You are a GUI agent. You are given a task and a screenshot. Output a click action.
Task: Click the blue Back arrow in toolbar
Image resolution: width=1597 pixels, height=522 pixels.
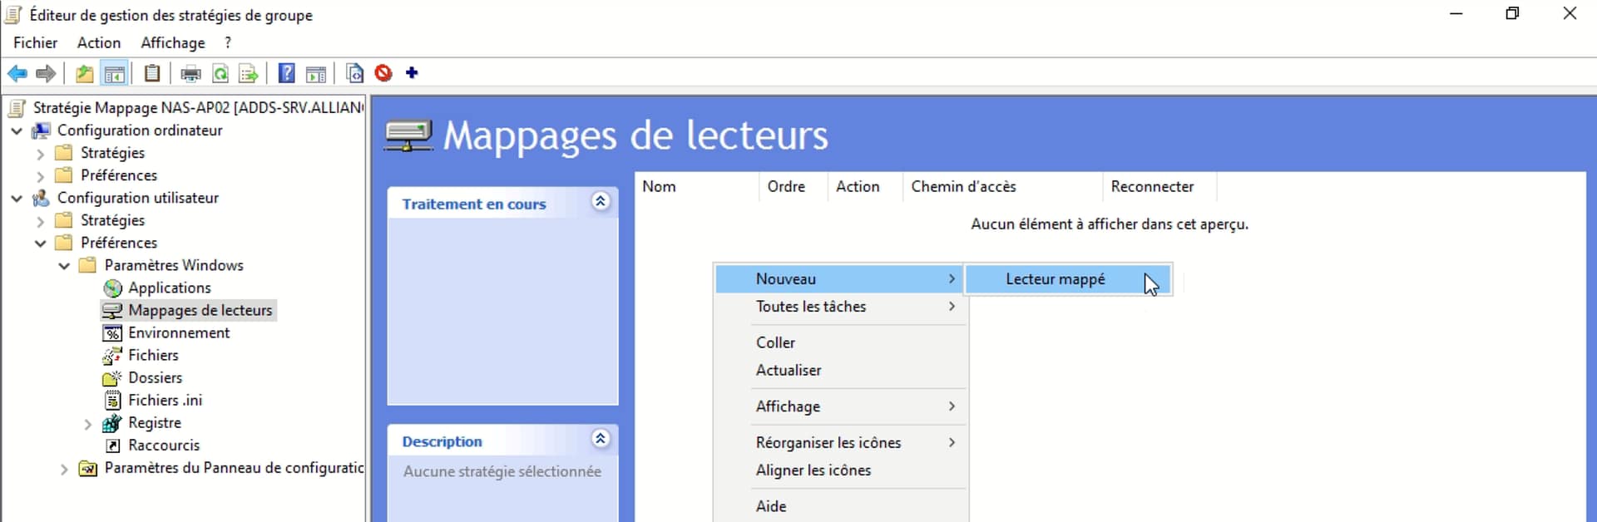[17, 74]
